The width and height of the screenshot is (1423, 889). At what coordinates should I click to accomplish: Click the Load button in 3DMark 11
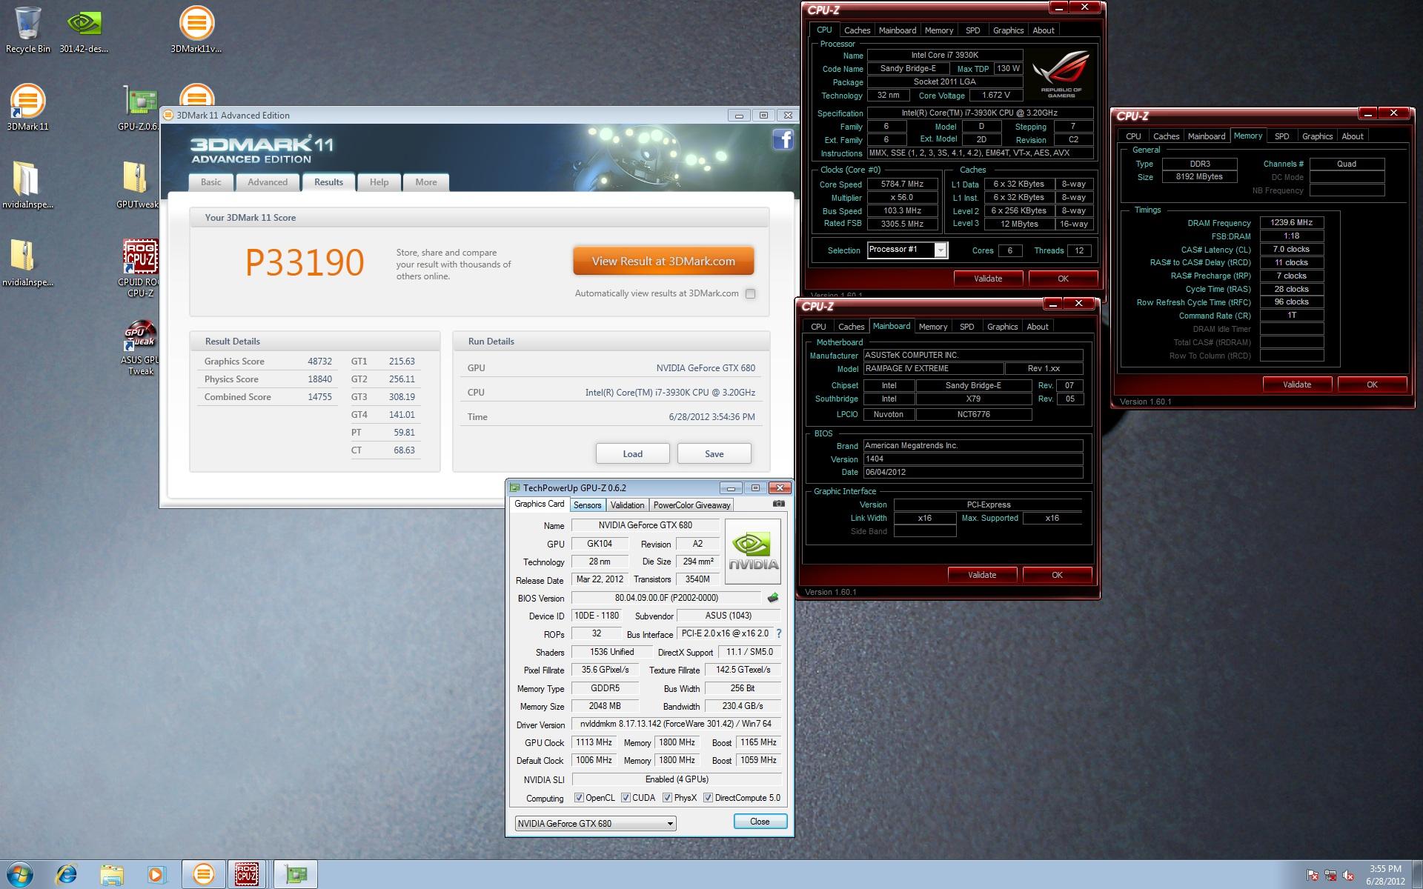pos(632,453)
